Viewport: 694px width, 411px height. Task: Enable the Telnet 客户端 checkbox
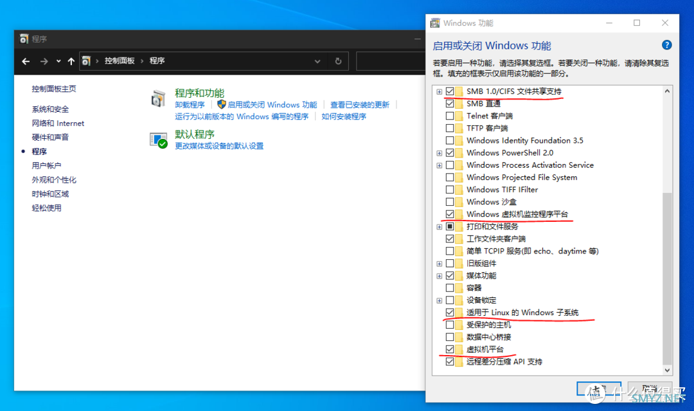pos(450,116)
